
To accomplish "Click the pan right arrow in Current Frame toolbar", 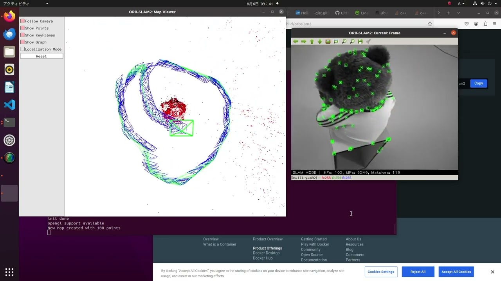I will tap(304, 41).
